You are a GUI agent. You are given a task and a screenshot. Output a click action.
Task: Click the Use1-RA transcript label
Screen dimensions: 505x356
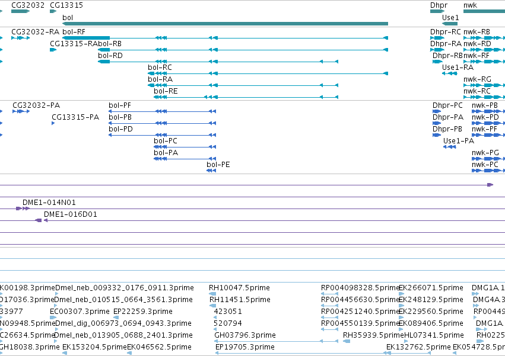(x=458, y=67)
